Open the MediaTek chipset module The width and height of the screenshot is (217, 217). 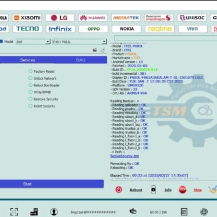click(126, 18)
